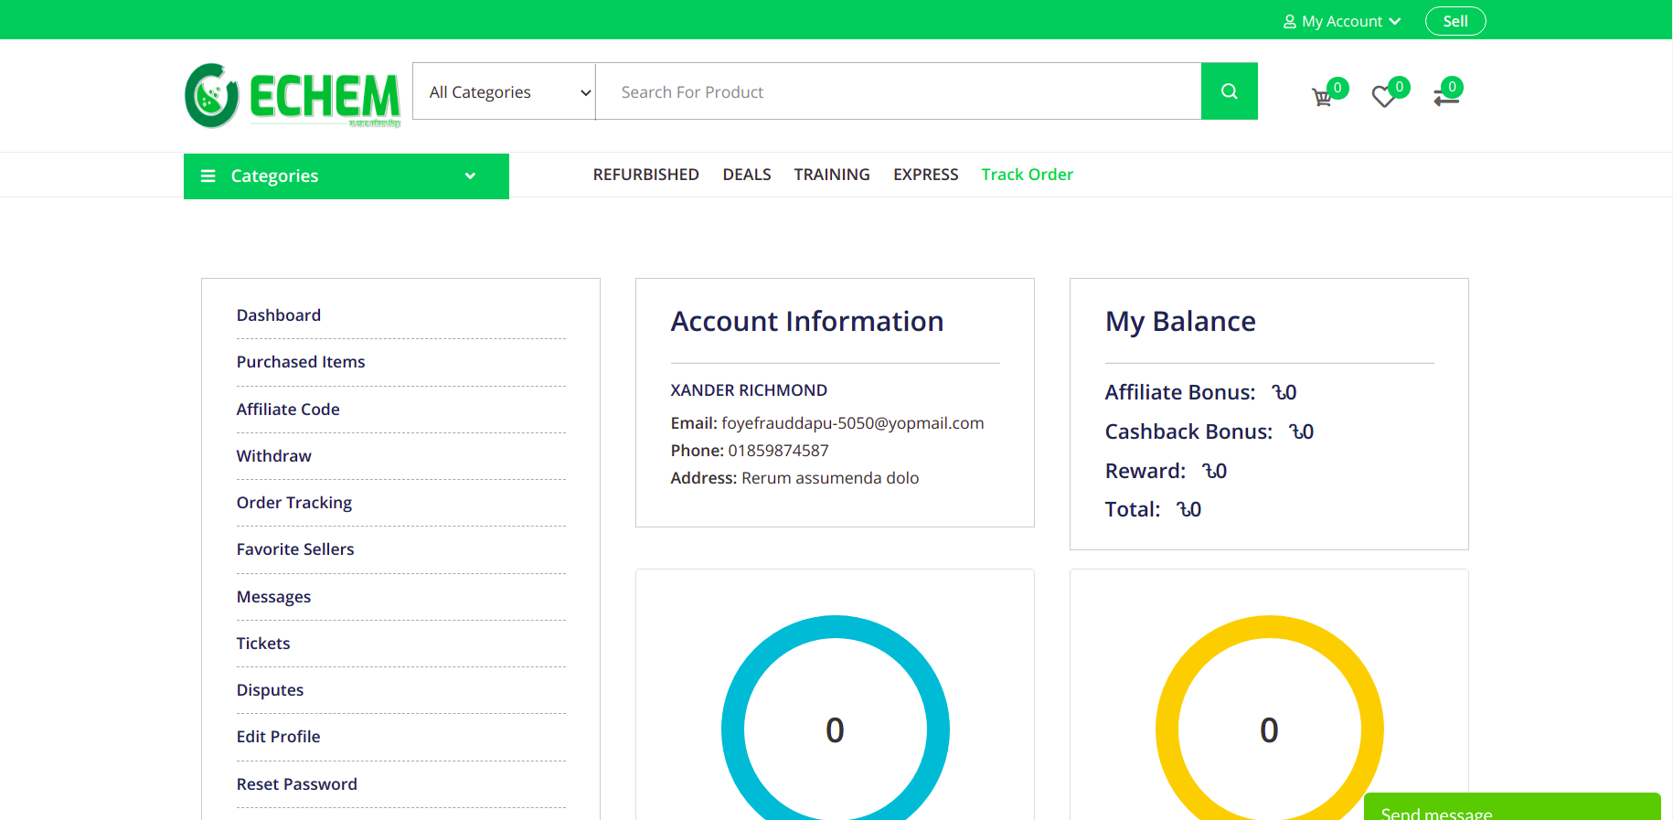Focus the Search For Product field
The height and width of the screenshot is (820, 1673).
pyautogui.click(x=899, y=91)
